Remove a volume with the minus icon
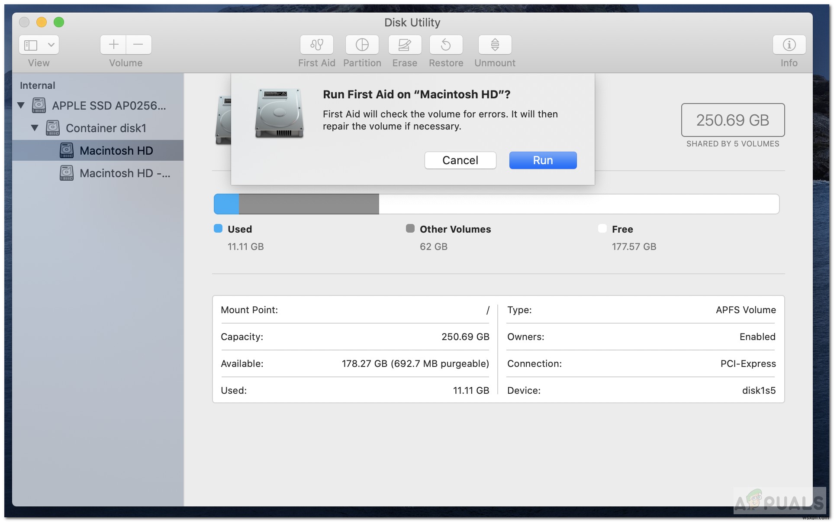This screenshot has width=834, height=522. point(138,45)
